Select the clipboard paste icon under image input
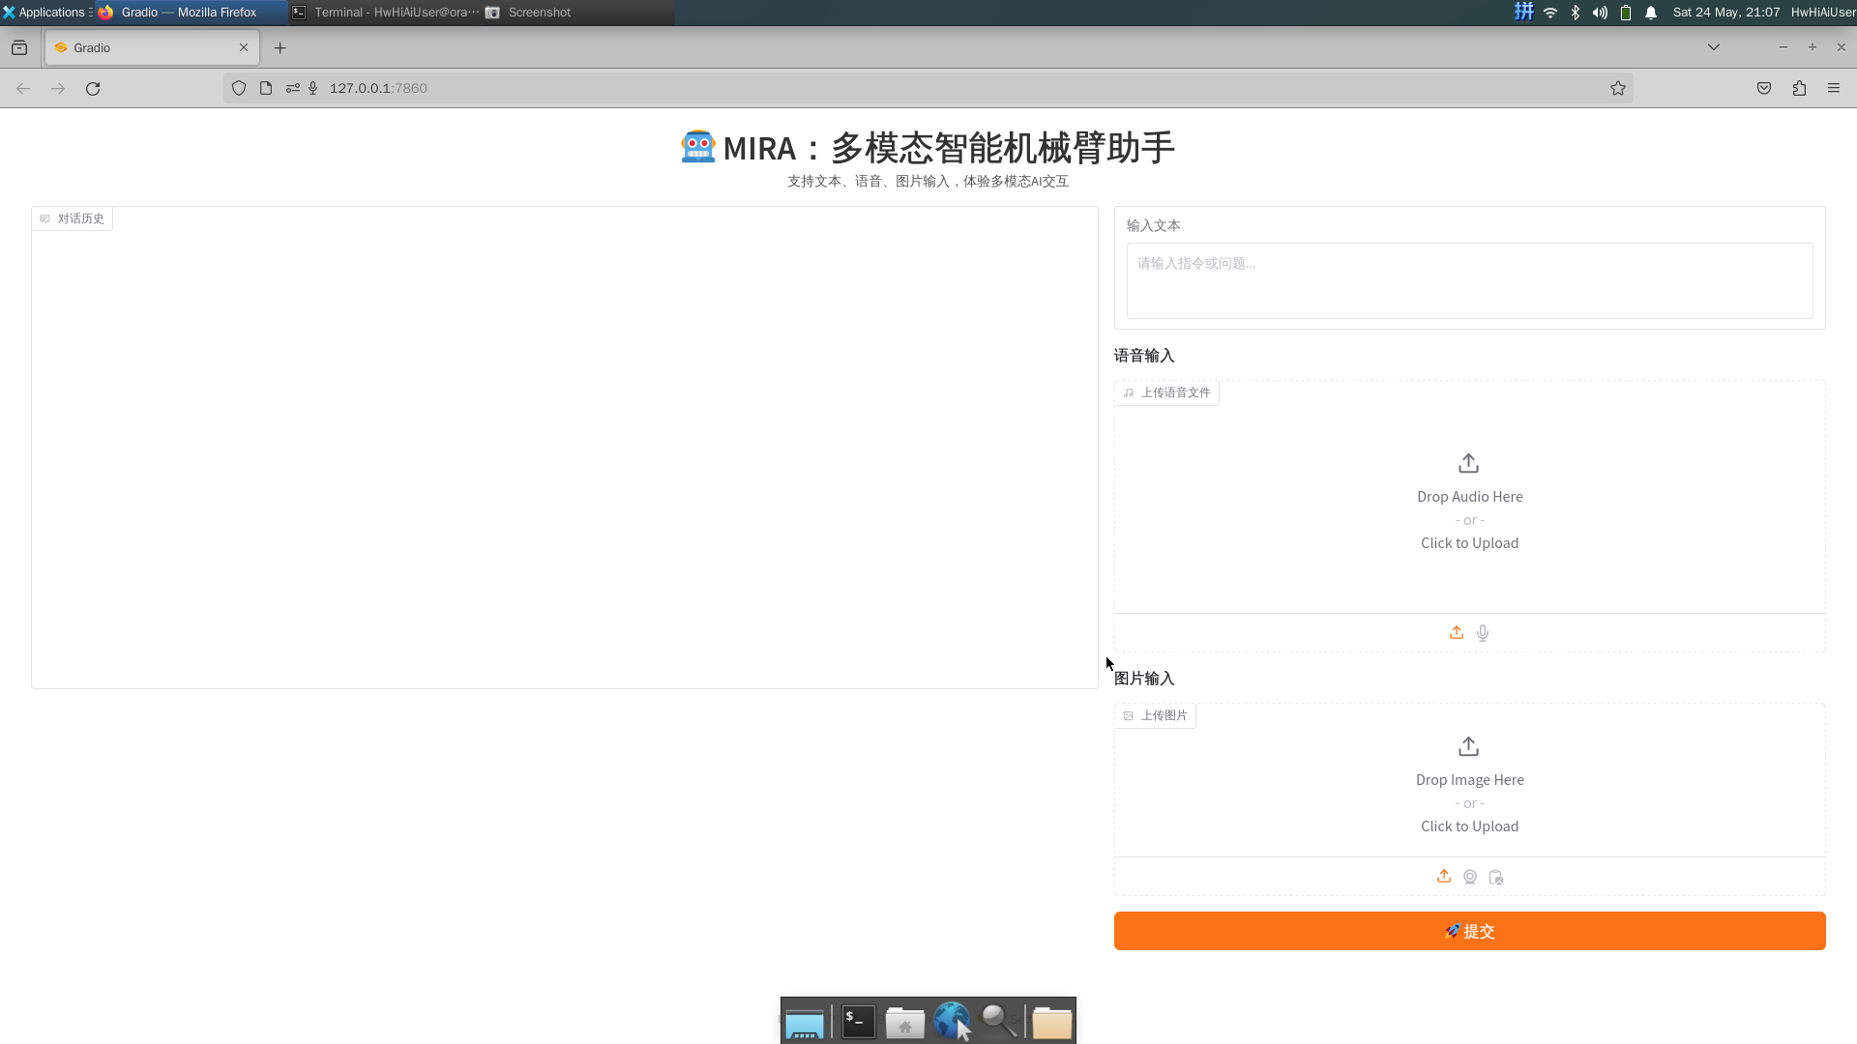Screen dimensions: 1857x1044 (x=1496, y=877)
